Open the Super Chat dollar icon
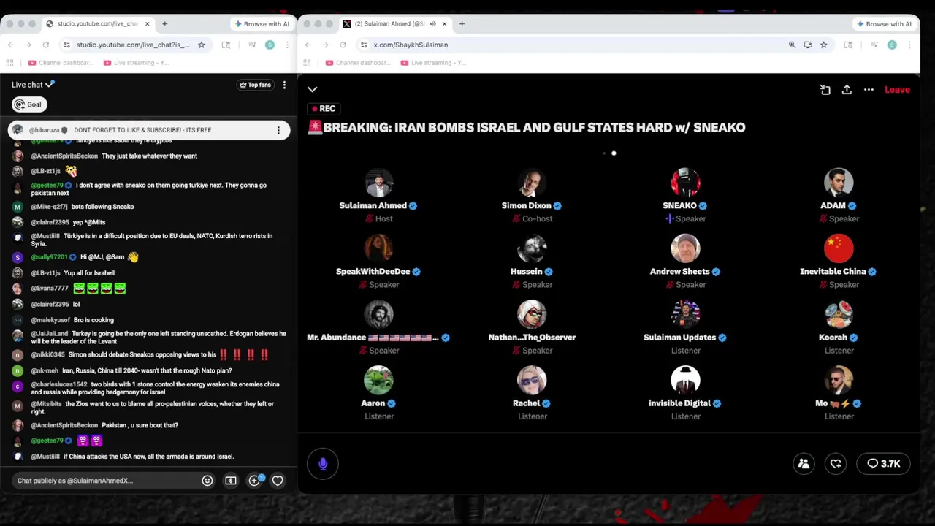Viewport: 935px width, 526px height. tap(231, 481)
